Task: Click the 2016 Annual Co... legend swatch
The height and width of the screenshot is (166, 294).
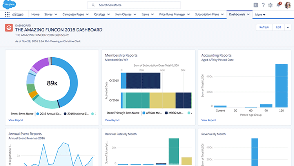Action: click(37, 113)
